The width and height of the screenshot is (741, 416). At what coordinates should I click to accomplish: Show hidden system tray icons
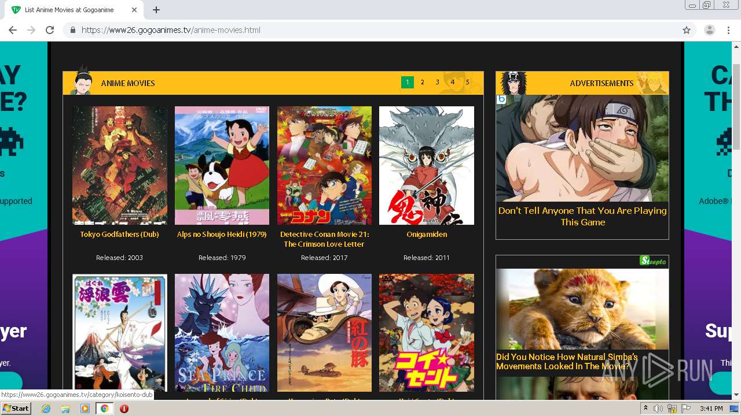coord(646,408)
